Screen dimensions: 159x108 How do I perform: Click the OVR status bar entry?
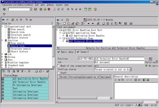pyautogui.click(x=146, y=105)
